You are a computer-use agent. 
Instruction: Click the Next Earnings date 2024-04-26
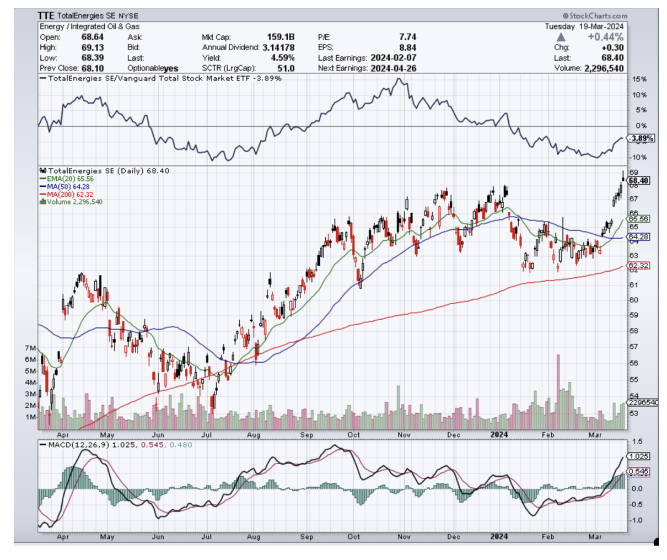click(394, 68)
